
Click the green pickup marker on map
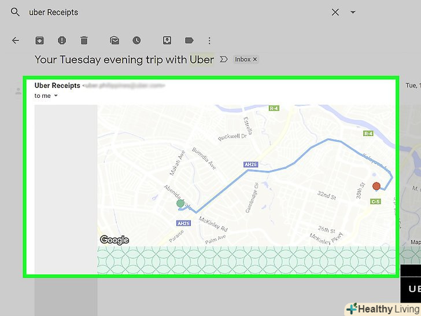coord(180,203)
